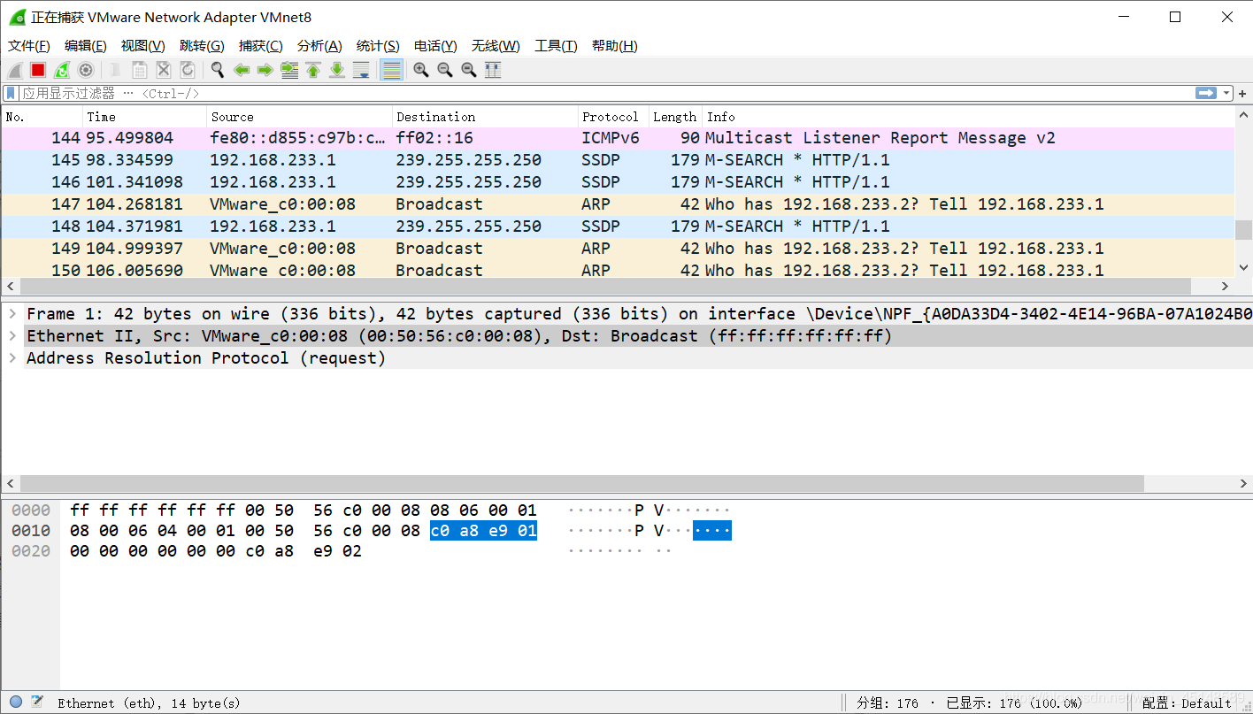Open the 视图(V) menu
Screen dimensions: 1253x714
pyautogui.click(x=143, y=46)
